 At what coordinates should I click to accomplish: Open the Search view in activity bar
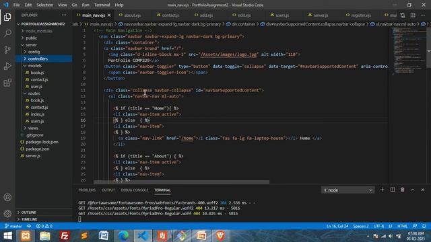[7, 34]
